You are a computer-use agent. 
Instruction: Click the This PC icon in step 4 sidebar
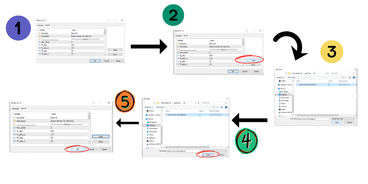click(147, 119)
